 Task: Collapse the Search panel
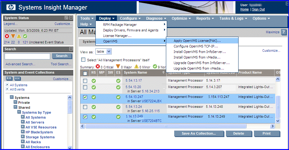[x=71, y=49]
